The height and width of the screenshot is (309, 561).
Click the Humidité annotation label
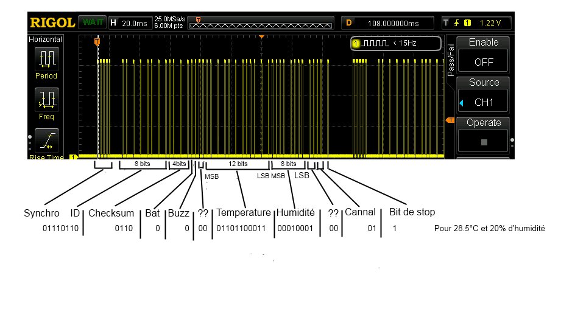pyautogui.click(x=295, y=212)
